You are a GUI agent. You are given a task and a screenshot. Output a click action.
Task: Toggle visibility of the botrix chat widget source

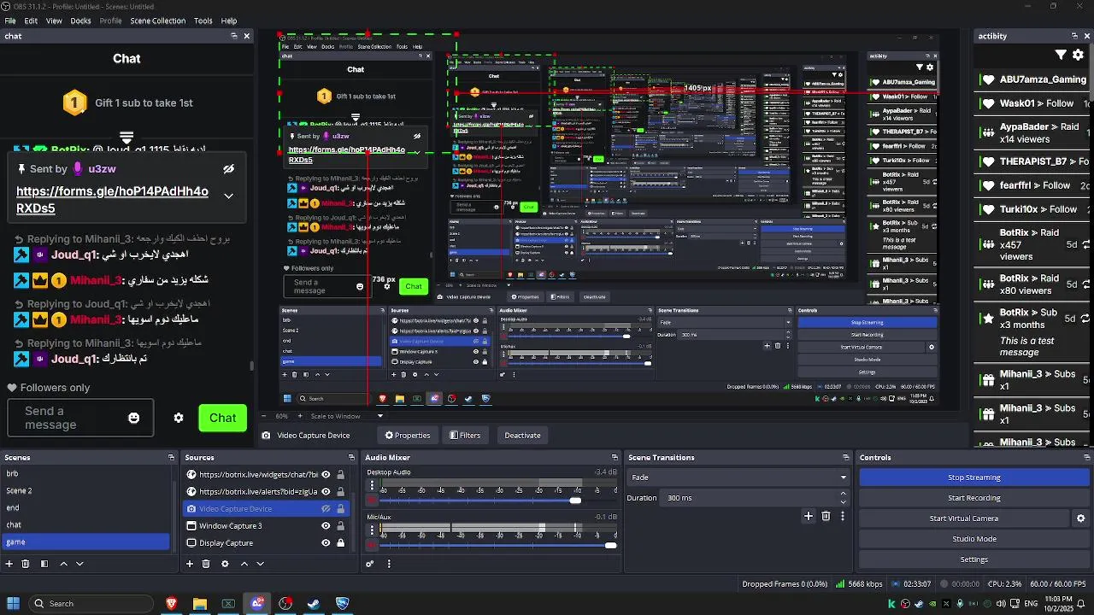[x=326, y=475]
